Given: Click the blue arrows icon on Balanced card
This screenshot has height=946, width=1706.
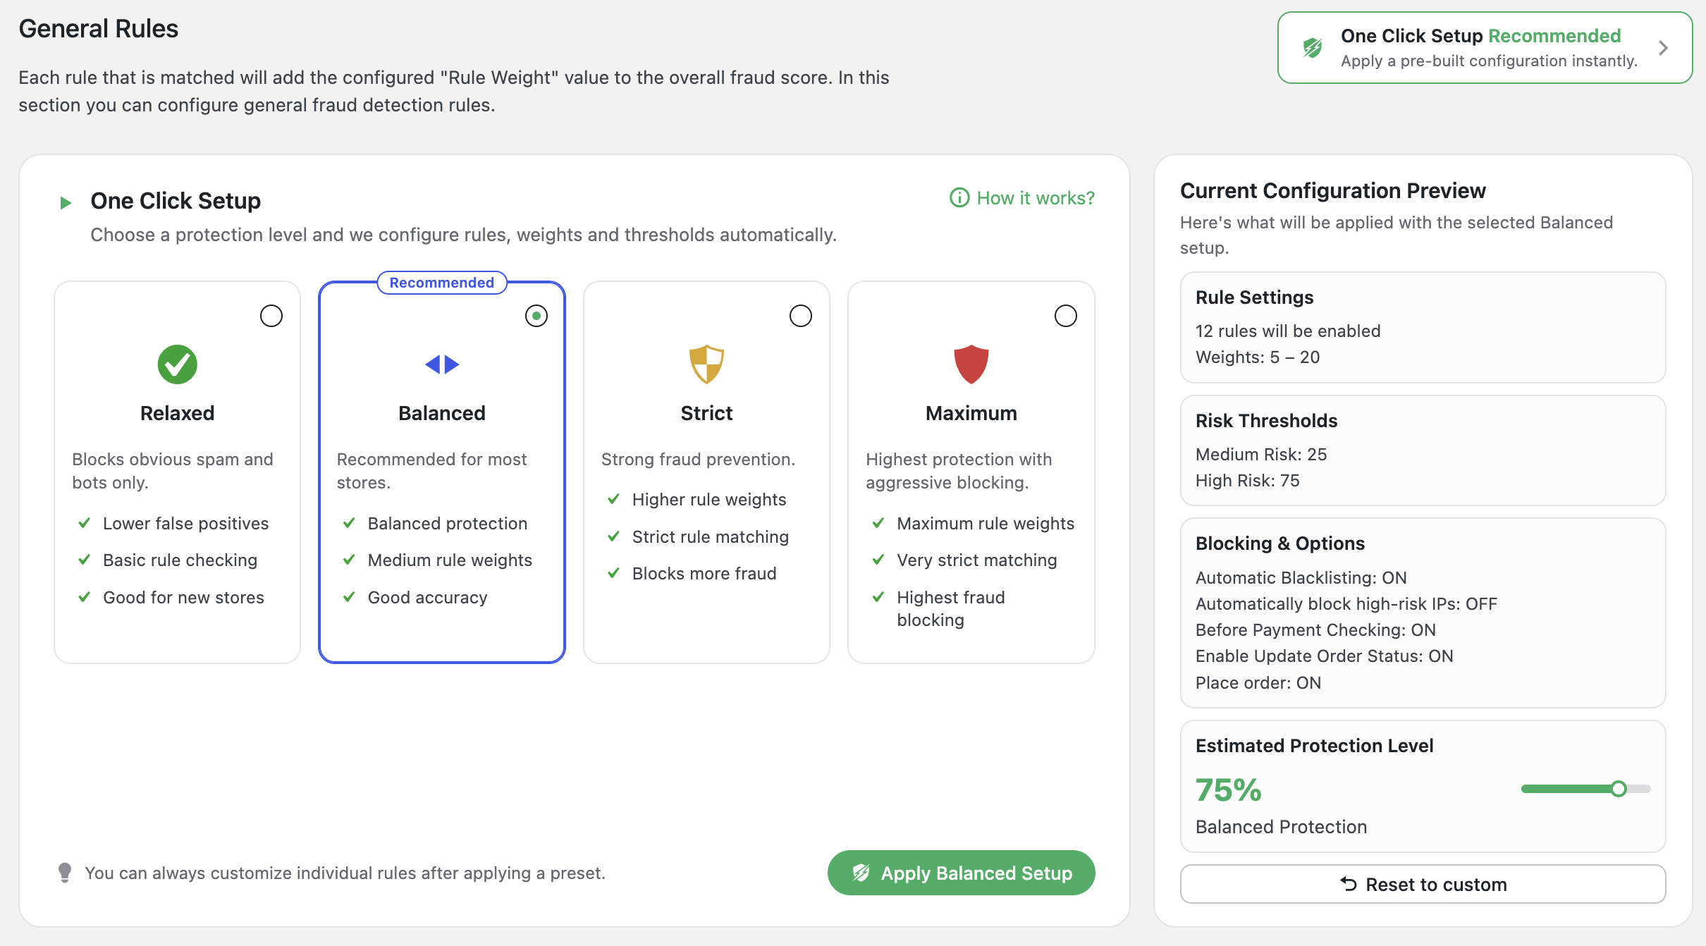Looking at the screenshot, I should [442, 364].
